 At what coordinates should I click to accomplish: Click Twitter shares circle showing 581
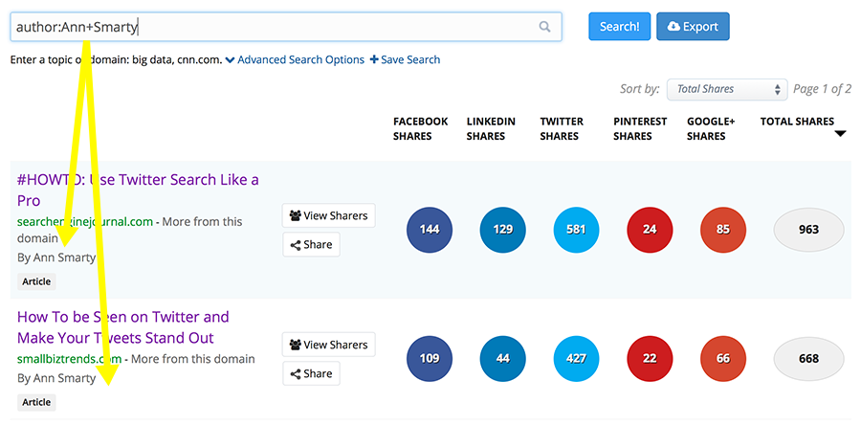[577, 230]
